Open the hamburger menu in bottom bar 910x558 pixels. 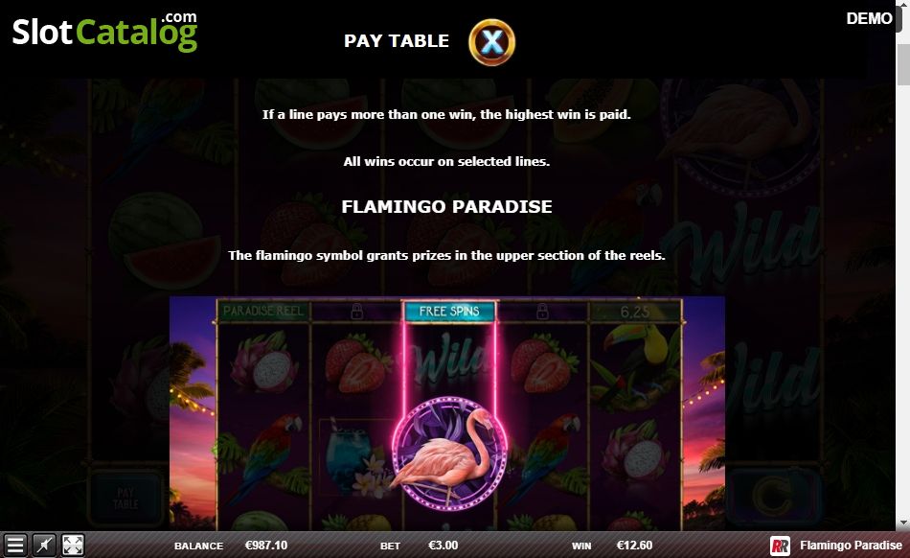point(15,546)
